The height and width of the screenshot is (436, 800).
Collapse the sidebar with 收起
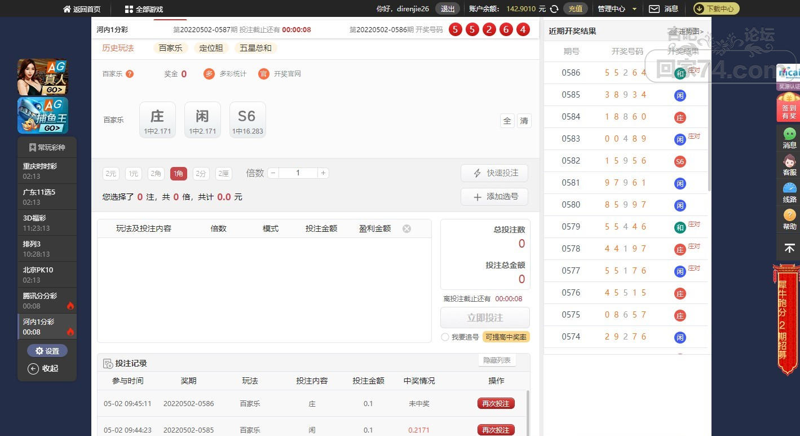point(43,368)
